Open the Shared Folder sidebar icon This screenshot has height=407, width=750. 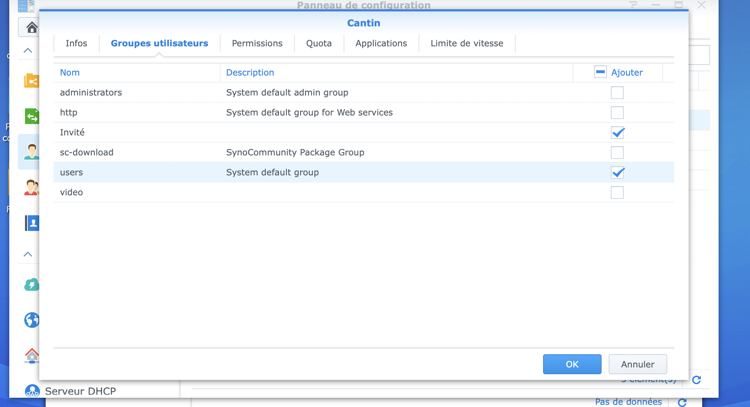point(31,81)
